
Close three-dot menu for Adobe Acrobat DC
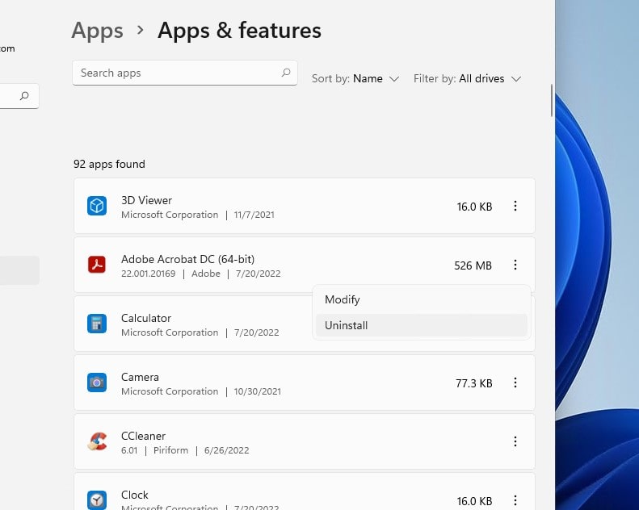515,265
